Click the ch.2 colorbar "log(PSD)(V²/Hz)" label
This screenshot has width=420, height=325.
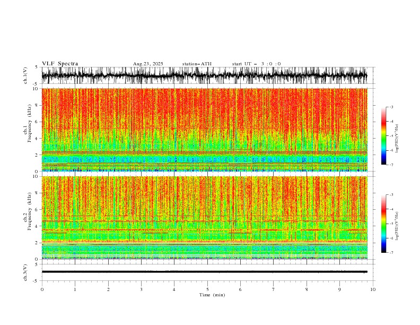[x=397, y=226]
